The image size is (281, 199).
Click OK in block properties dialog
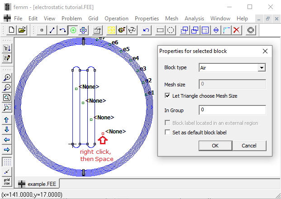tap(215, 146)
